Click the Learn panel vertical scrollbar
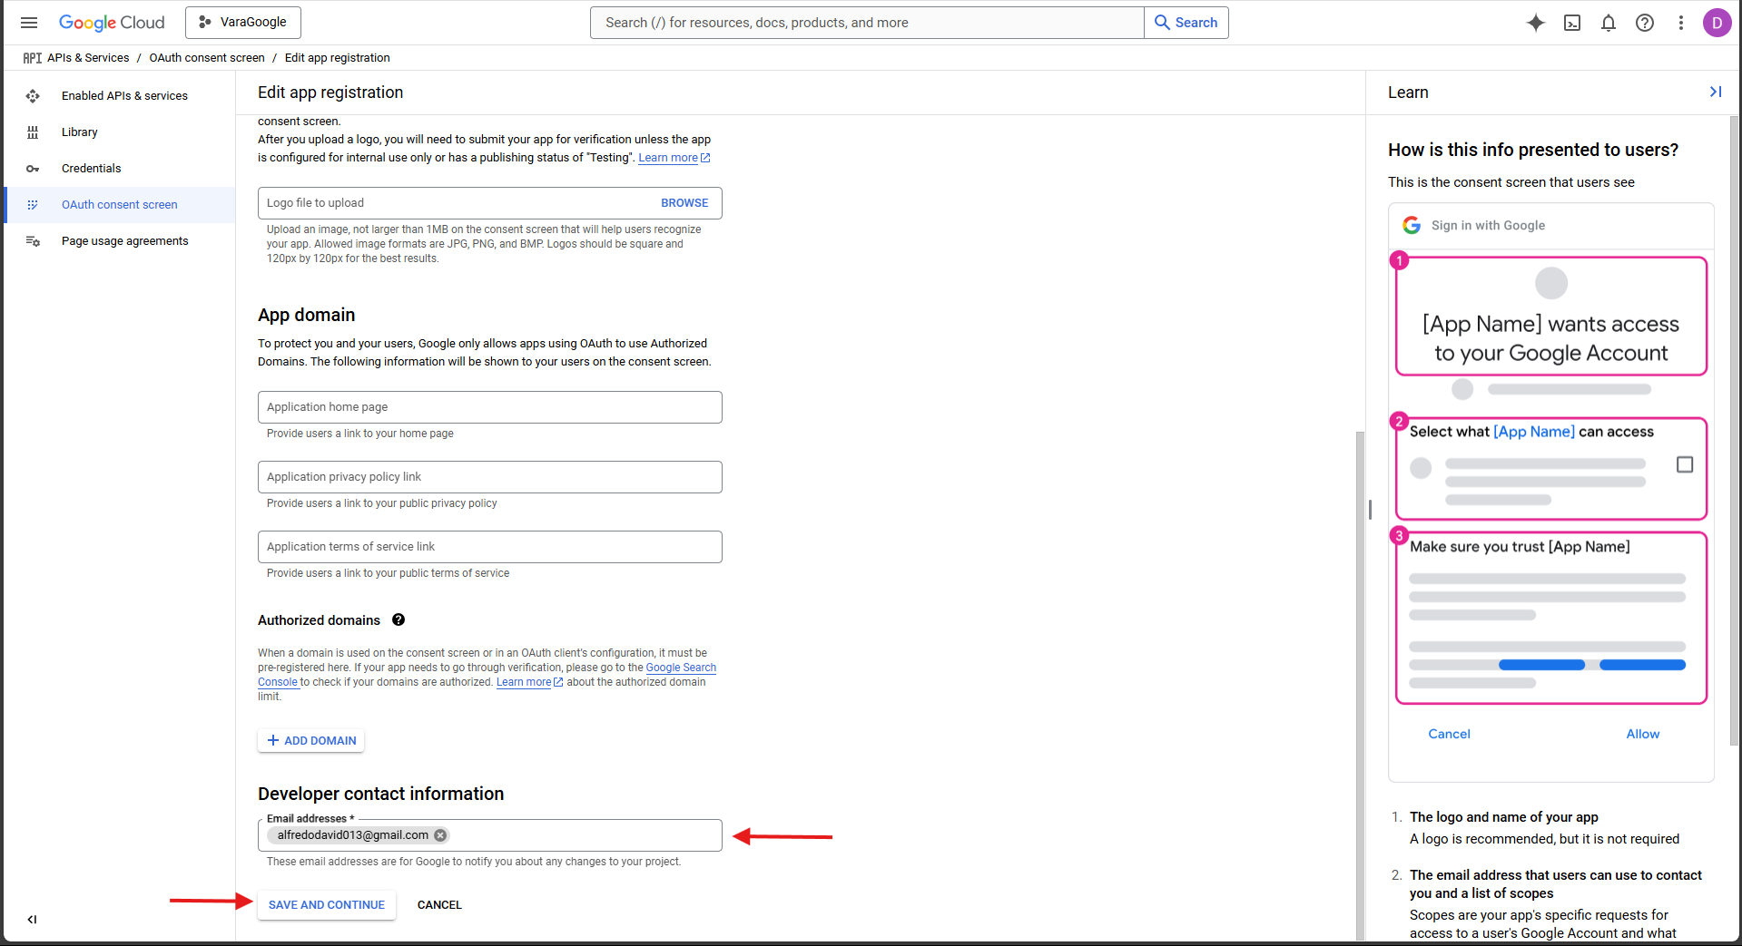1742x946 pixels. 1735,431
